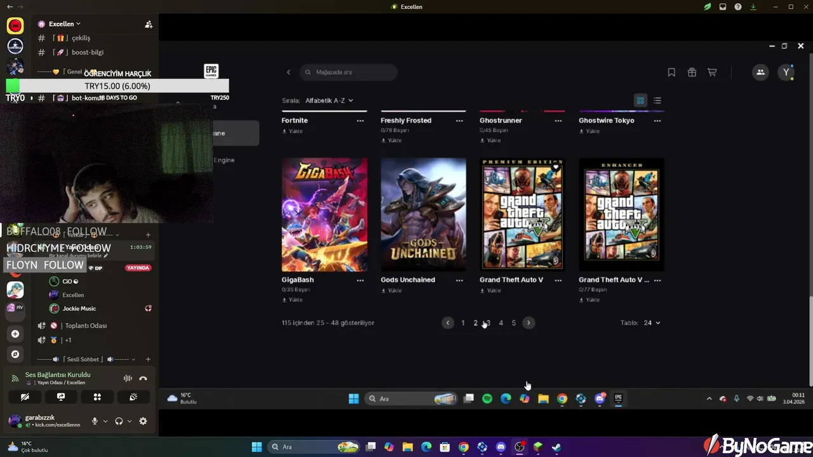Disconnect from the Discord voice channel
The width and height of the screenshot is (813, 457).
coord(144,378)
